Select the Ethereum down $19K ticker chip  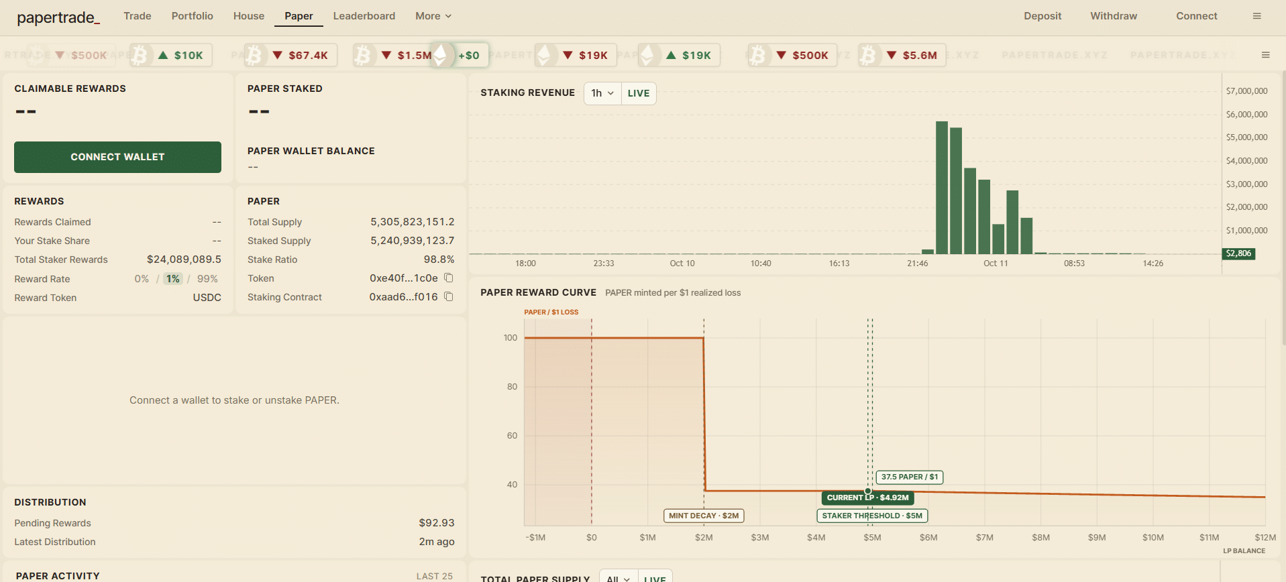click(x=576, y=55)
